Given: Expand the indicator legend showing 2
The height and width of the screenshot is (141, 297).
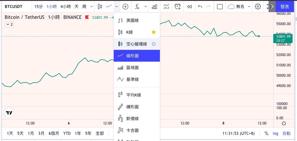Looking at the screenshot, I should (9, 24).
